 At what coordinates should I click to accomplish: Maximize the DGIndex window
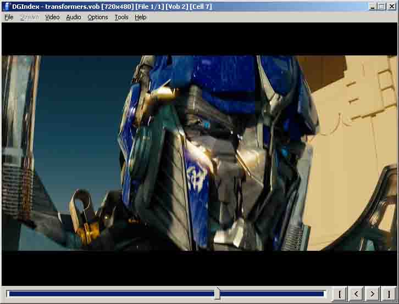382,7
